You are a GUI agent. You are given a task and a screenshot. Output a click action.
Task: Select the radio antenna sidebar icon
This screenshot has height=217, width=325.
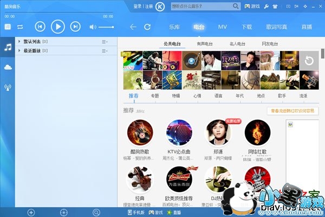coord(8,87)
